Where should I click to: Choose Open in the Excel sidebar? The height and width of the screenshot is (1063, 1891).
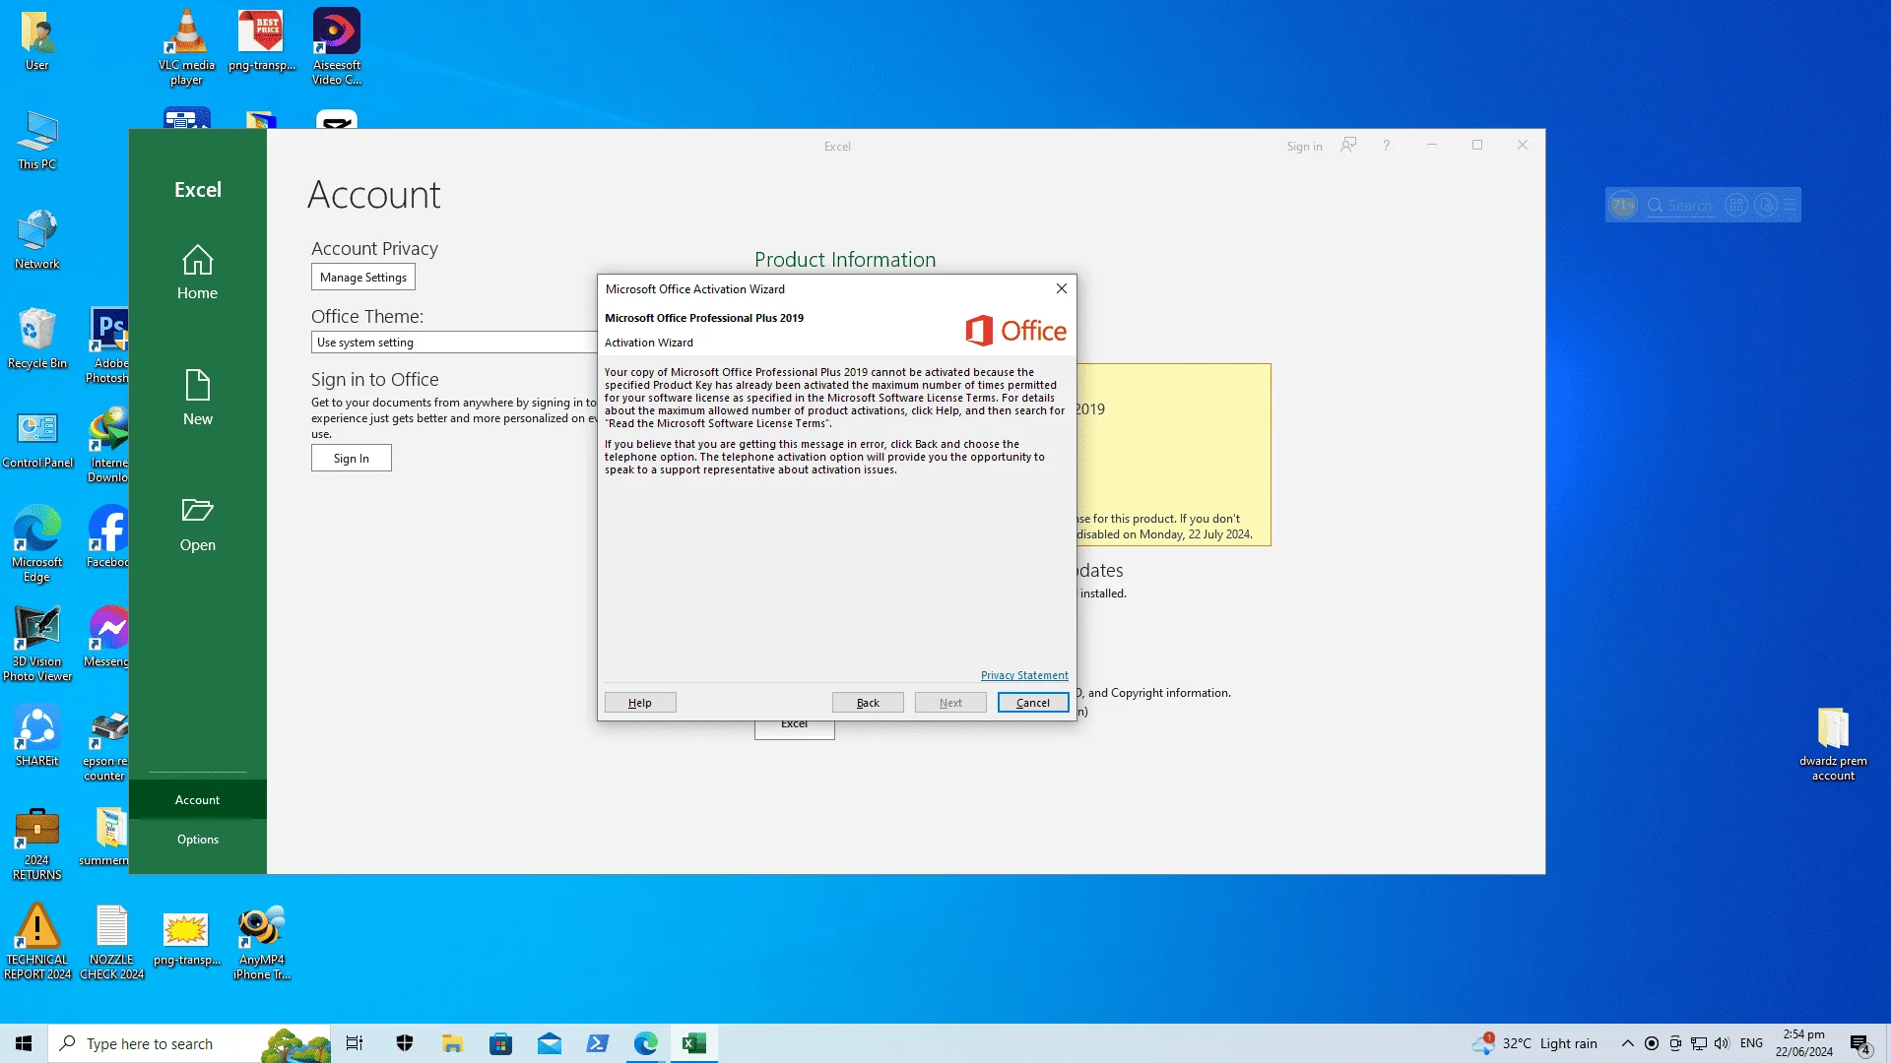coord(197,524)
